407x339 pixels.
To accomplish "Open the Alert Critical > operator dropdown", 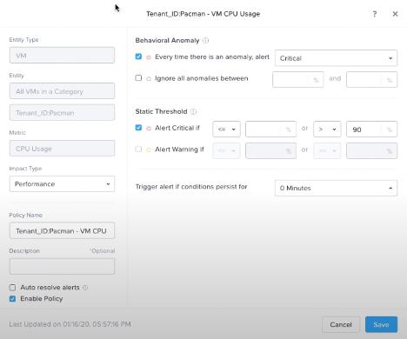I will point(327,130).
